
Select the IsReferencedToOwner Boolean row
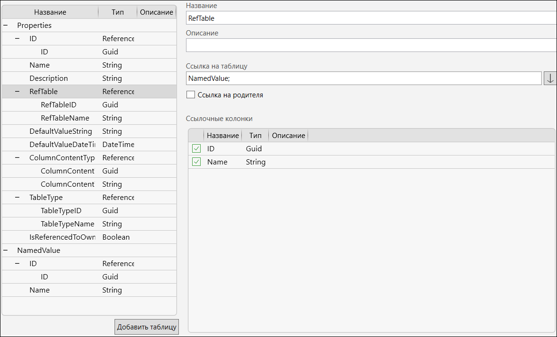62,237
